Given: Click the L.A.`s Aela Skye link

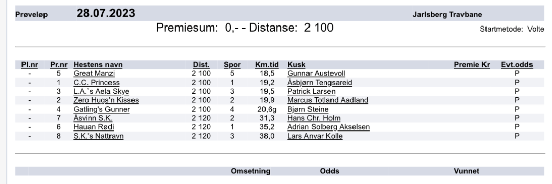Looking at the screenshot, I should [x=101, y=91].
